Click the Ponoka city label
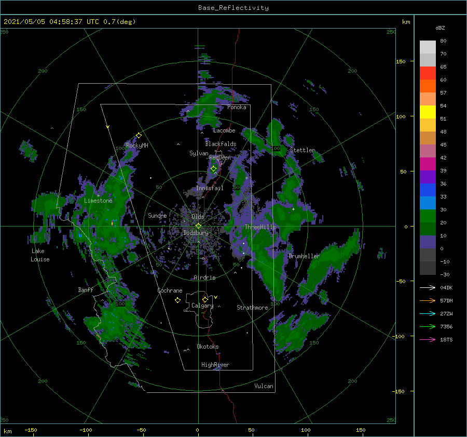This screenshot has width=467, height=437. tap(237, 107)
